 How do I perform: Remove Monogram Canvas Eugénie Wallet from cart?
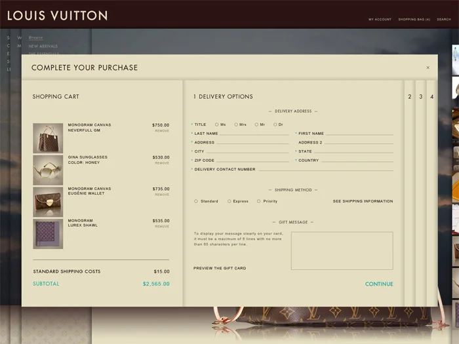point(162,195)
